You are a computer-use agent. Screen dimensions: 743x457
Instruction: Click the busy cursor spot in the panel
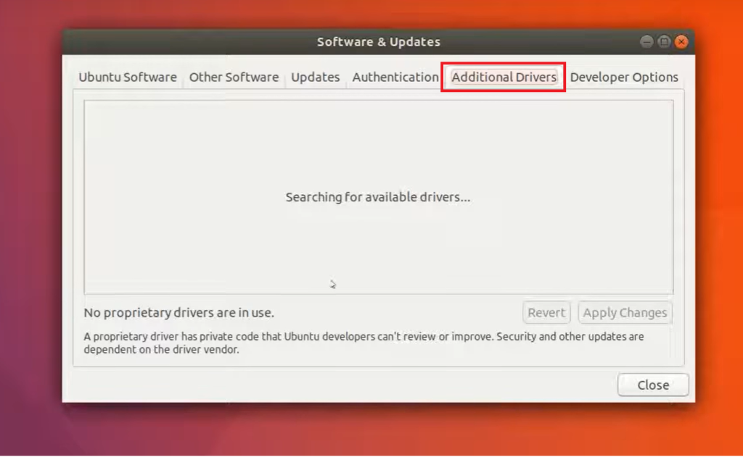coord(333,285)
